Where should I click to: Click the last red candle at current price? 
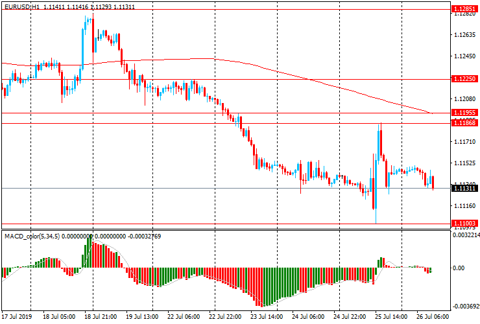pyautogui.click(x=433, y=183)
